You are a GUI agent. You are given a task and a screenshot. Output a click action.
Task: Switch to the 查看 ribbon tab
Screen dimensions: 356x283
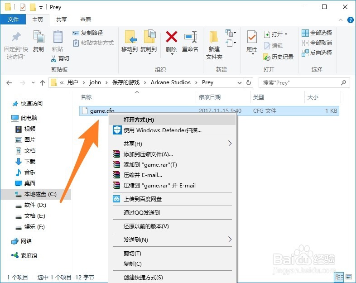pyautogui.click(x=86, y=20)
